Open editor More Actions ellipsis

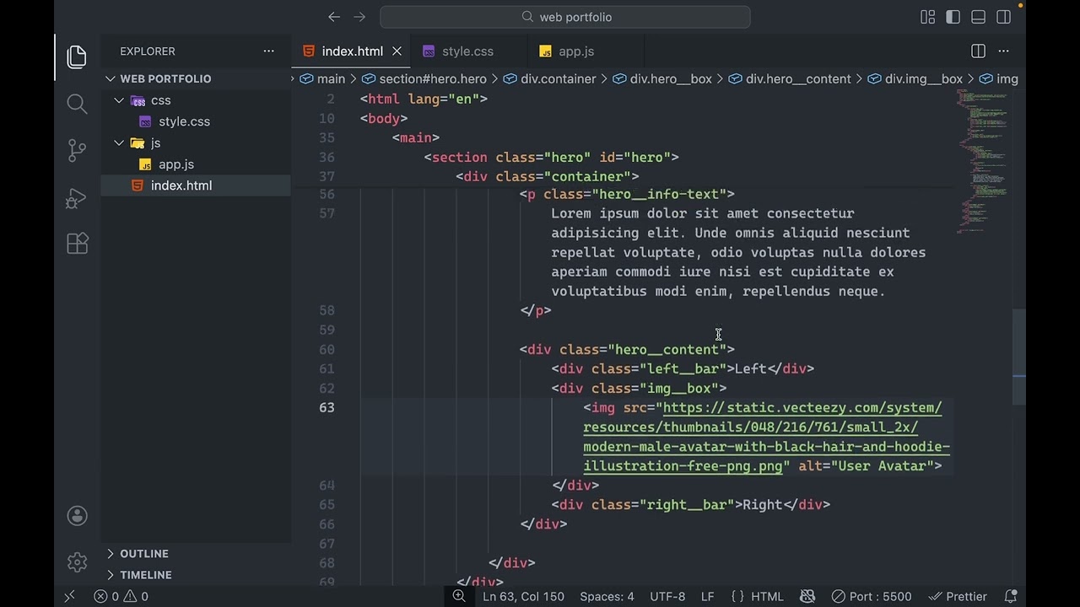coord(1003,51)
